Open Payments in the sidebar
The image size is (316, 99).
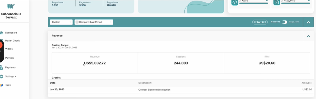pos(10,67)
